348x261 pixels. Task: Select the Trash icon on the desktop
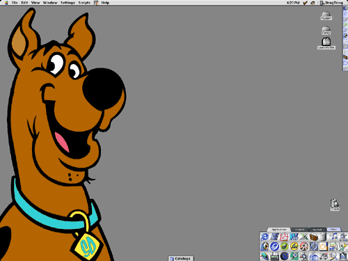[335, 205]
